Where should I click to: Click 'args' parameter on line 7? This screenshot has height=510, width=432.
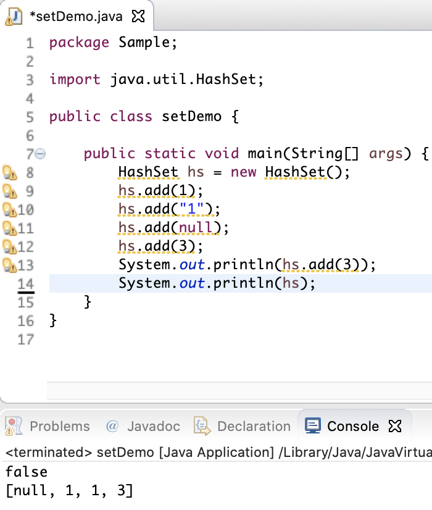click(x=386, y=154)
